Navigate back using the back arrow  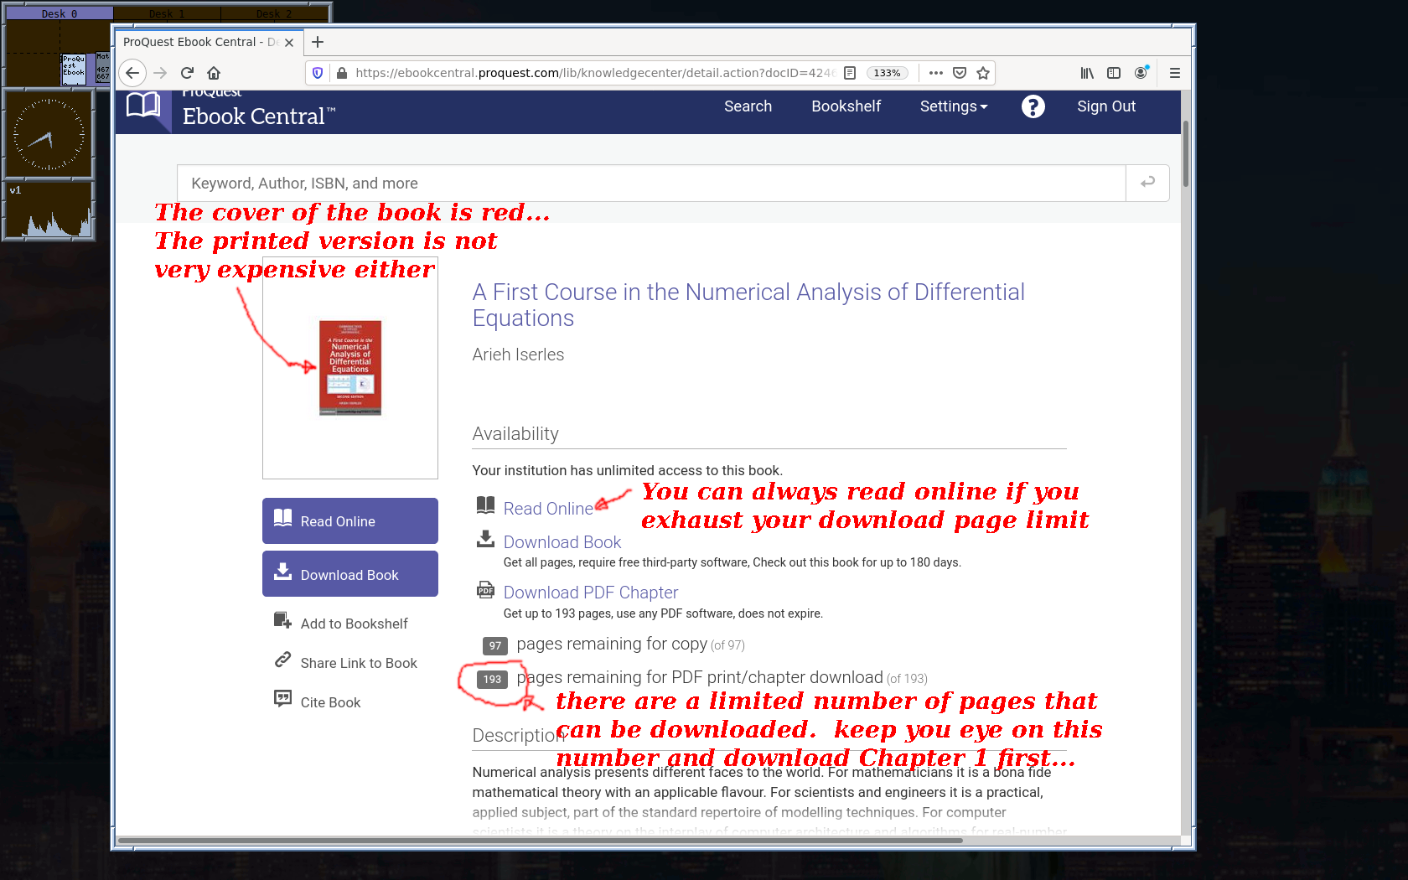point(132,73)
